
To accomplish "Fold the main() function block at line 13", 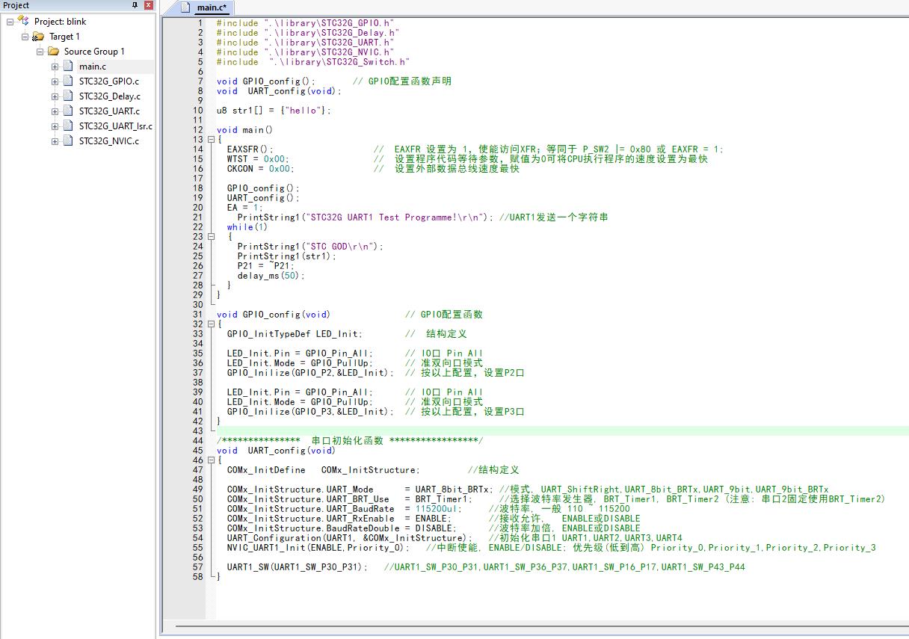I will [x=211, y=140].
